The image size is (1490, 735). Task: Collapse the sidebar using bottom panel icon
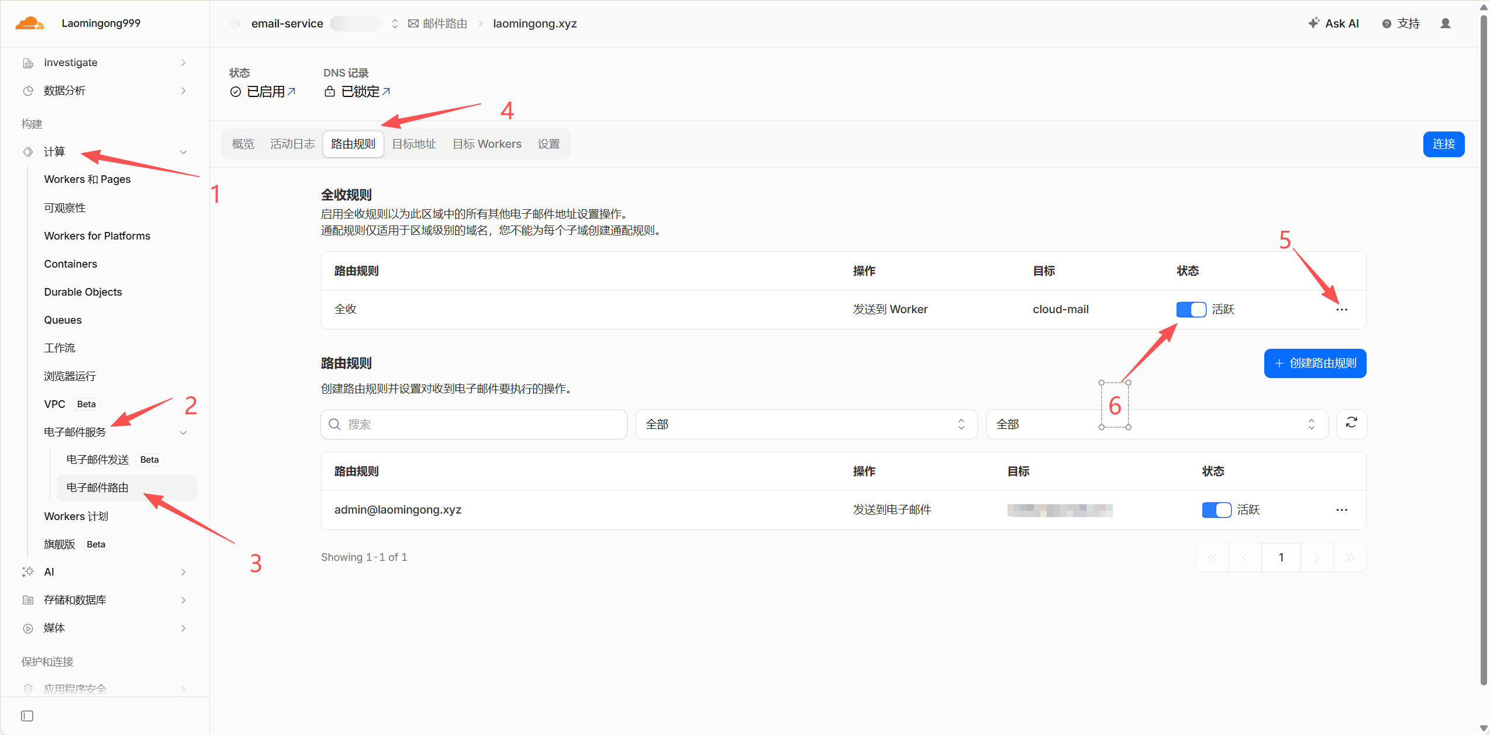[27, 716]
